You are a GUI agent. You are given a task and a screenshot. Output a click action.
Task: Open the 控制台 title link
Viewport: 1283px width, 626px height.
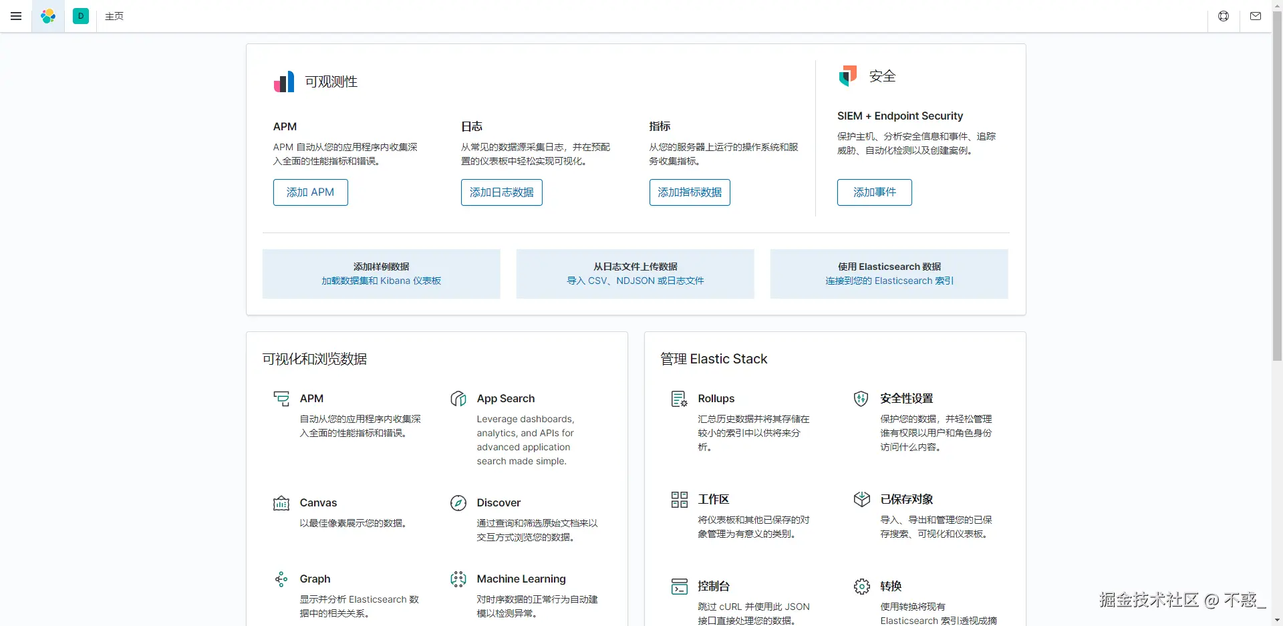coord(714,587)
